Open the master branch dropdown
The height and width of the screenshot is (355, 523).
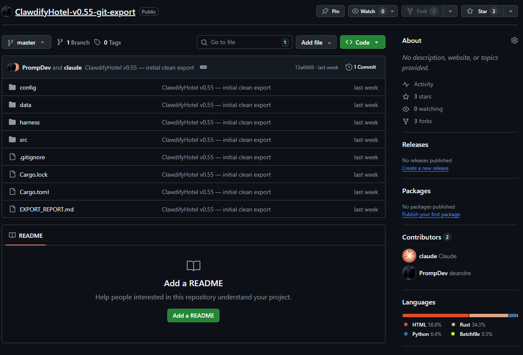click(x=26, y=42)
